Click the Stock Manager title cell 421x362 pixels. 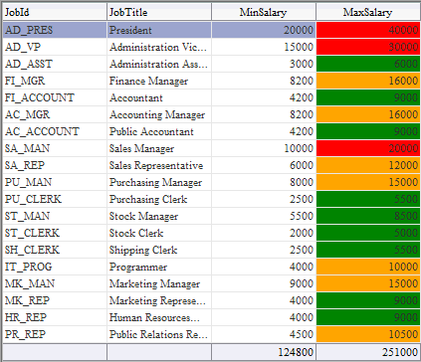(159, 216)
